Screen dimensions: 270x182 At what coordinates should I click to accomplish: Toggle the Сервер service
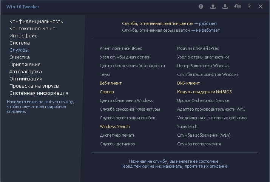coord(106,92)
